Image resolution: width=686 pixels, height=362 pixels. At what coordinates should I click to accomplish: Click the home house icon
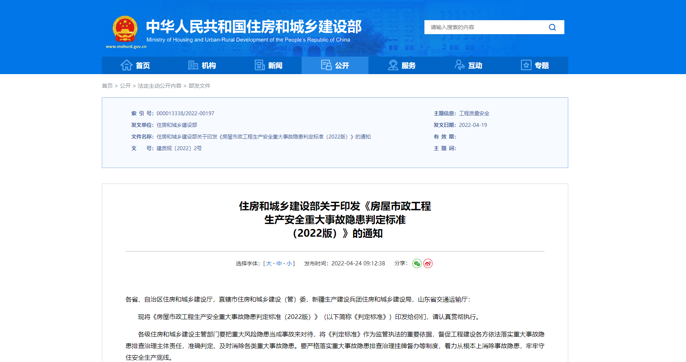click(x=127, y=65)
